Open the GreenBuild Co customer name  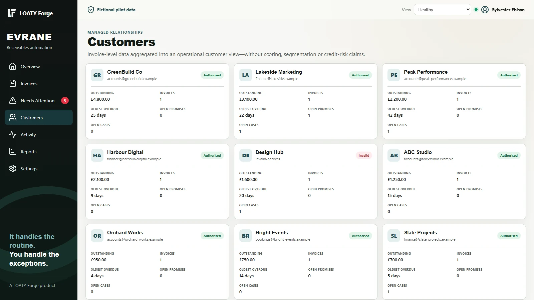click(x=124, y=72)
